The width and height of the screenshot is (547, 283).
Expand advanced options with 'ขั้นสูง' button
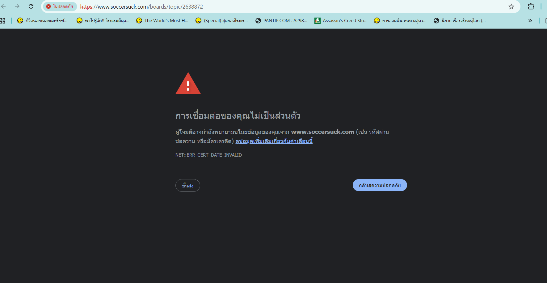[x=187, y=186]
